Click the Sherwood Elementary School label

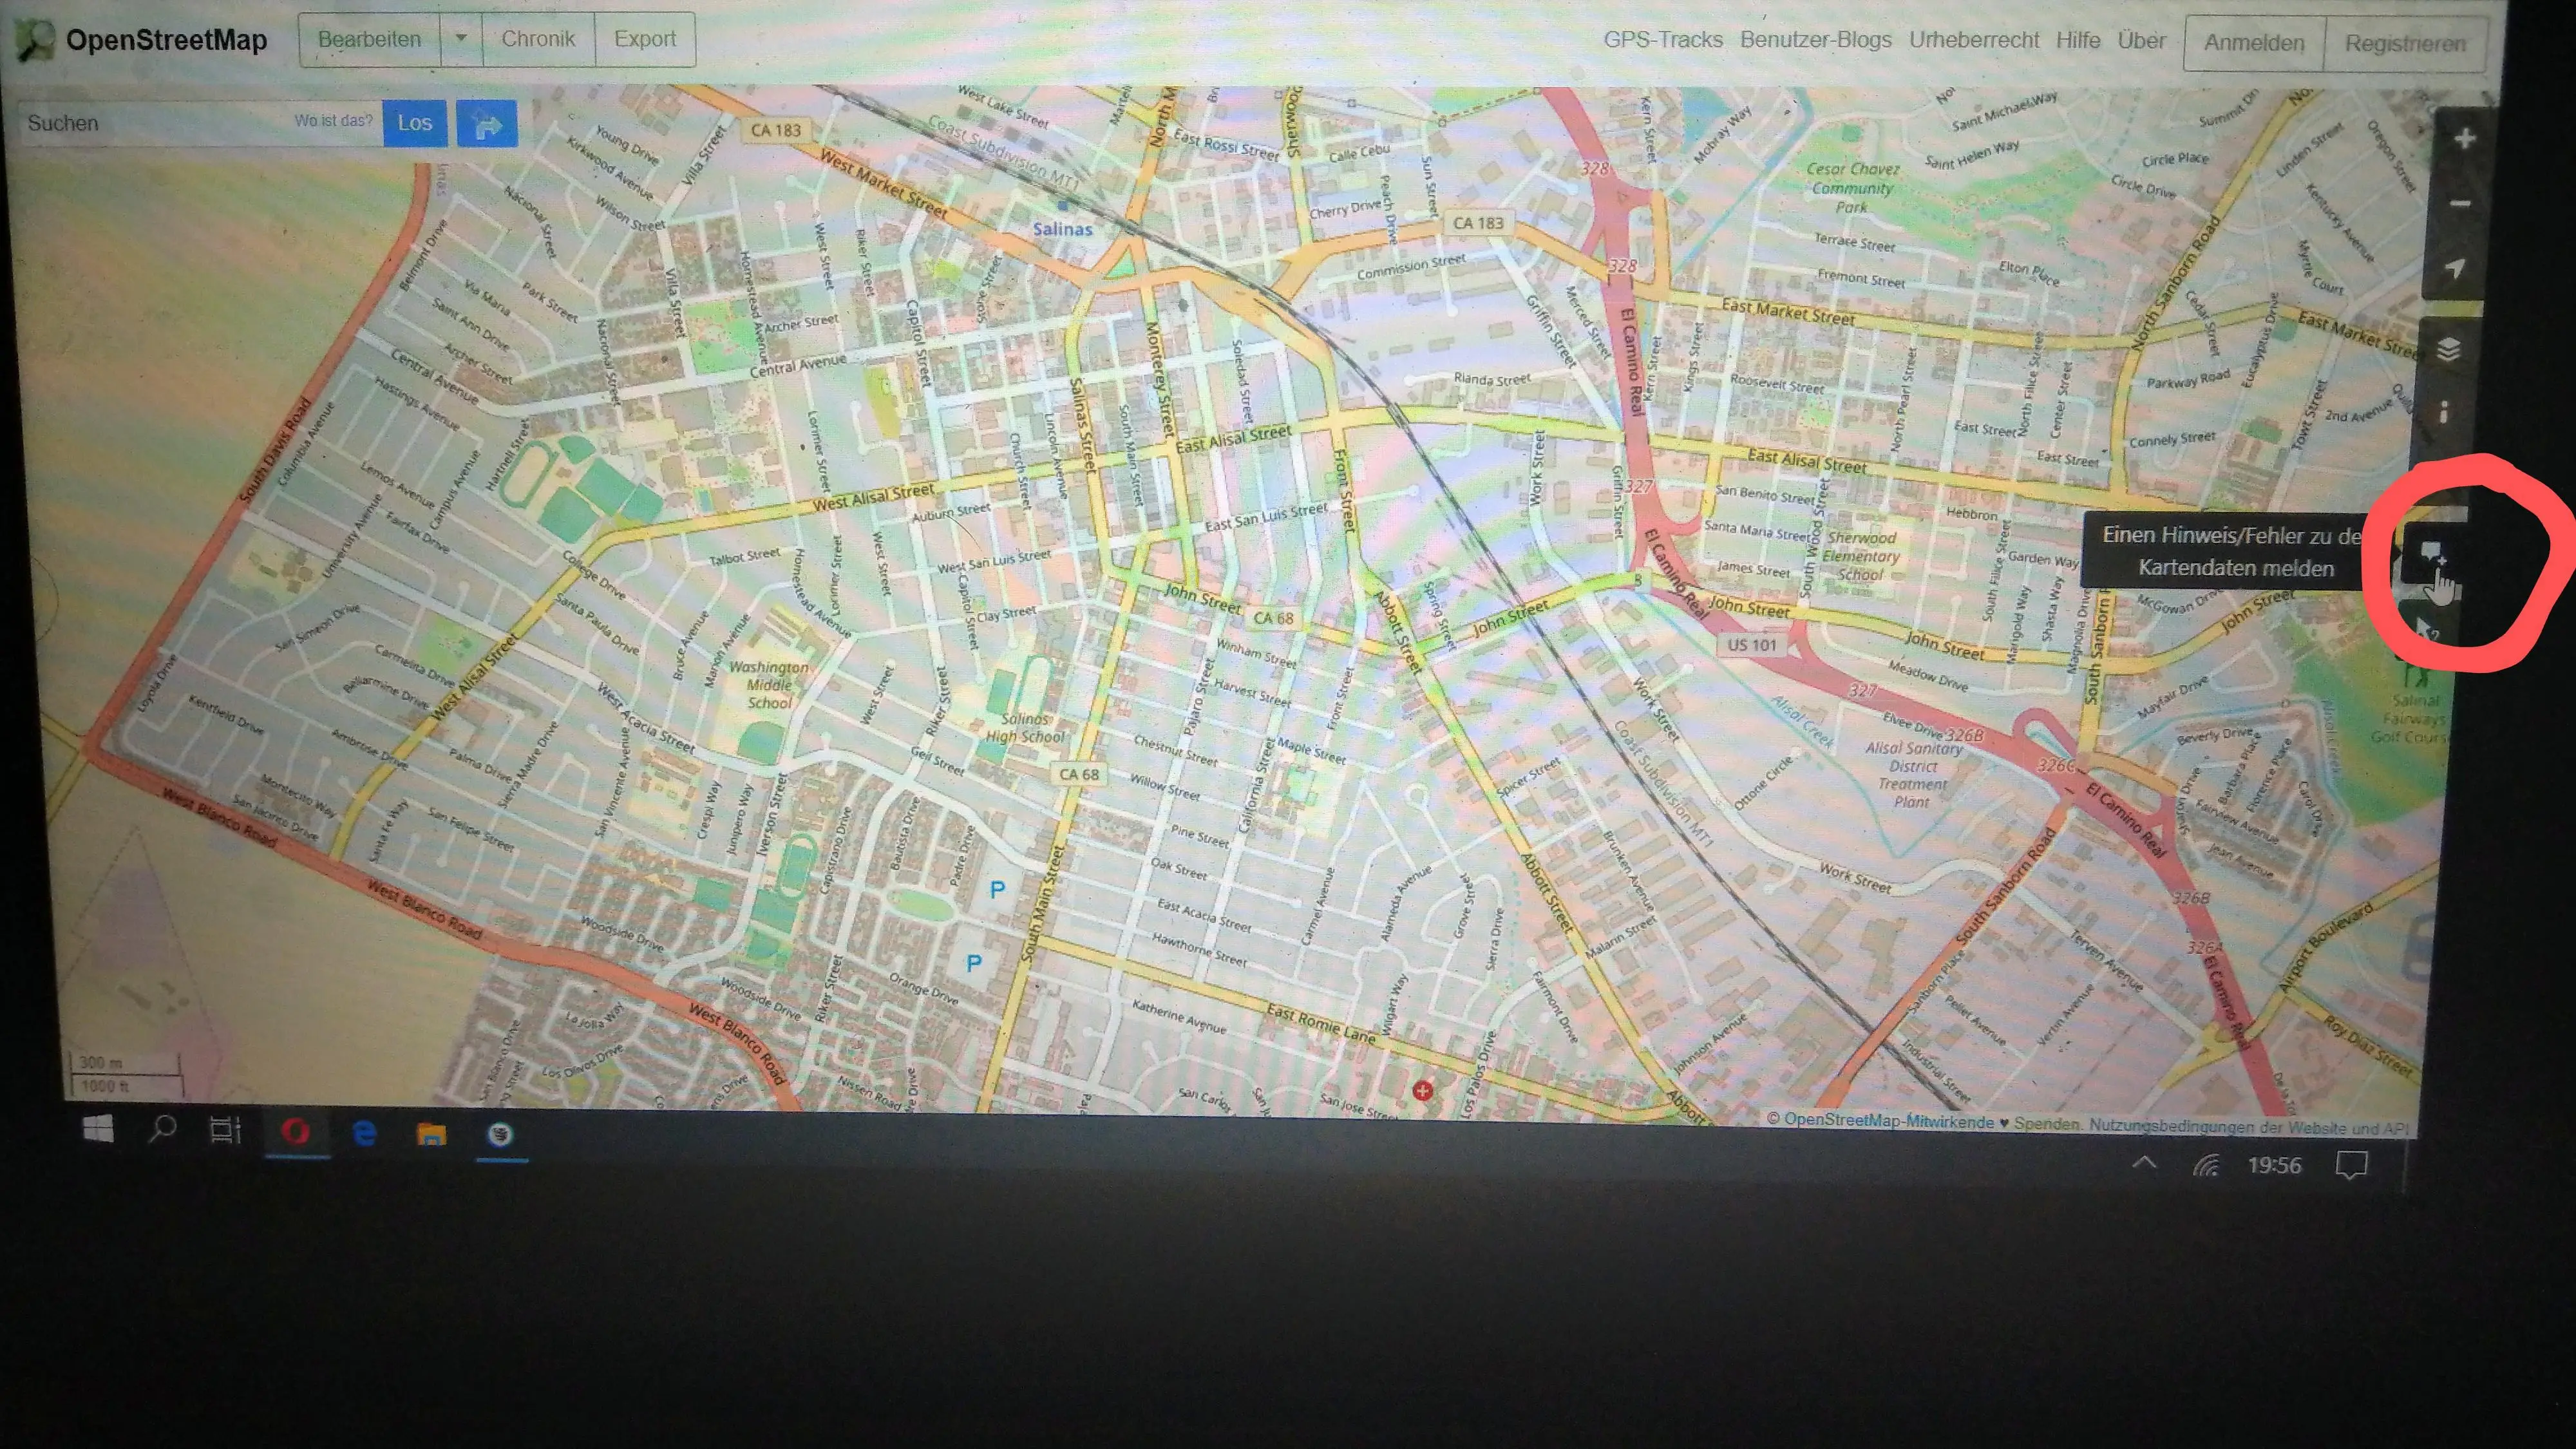pyautogui.click(x=1860, y=556)
